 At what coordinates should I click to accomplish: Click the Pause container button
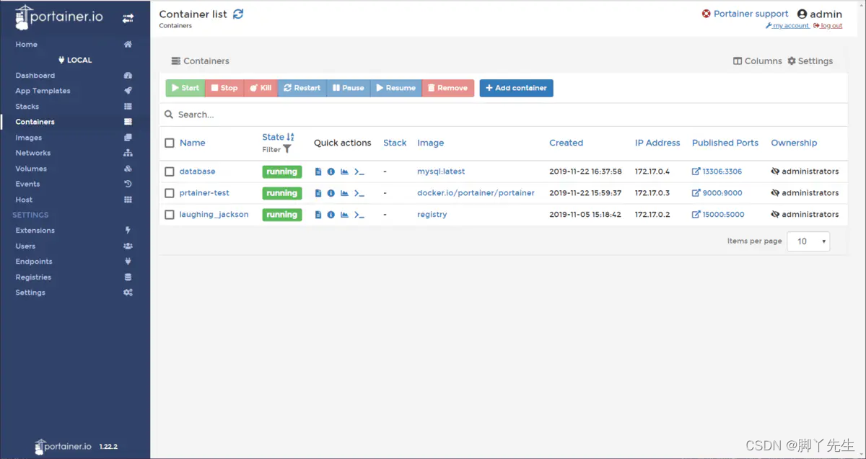tap(349, 88)
